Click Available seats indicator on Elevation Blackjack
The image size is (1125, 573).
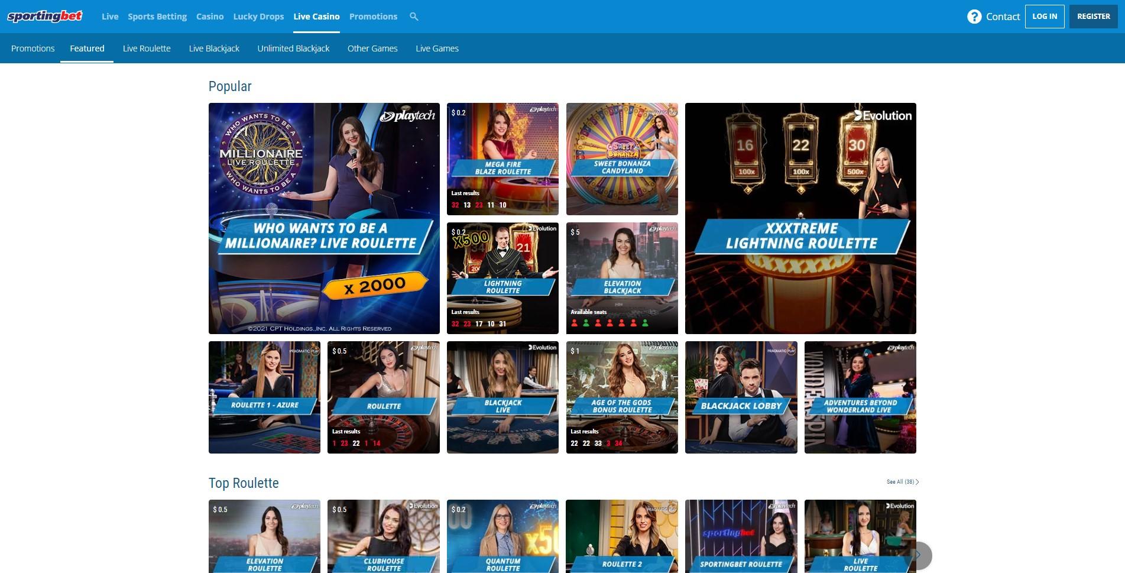coord(609,319)
